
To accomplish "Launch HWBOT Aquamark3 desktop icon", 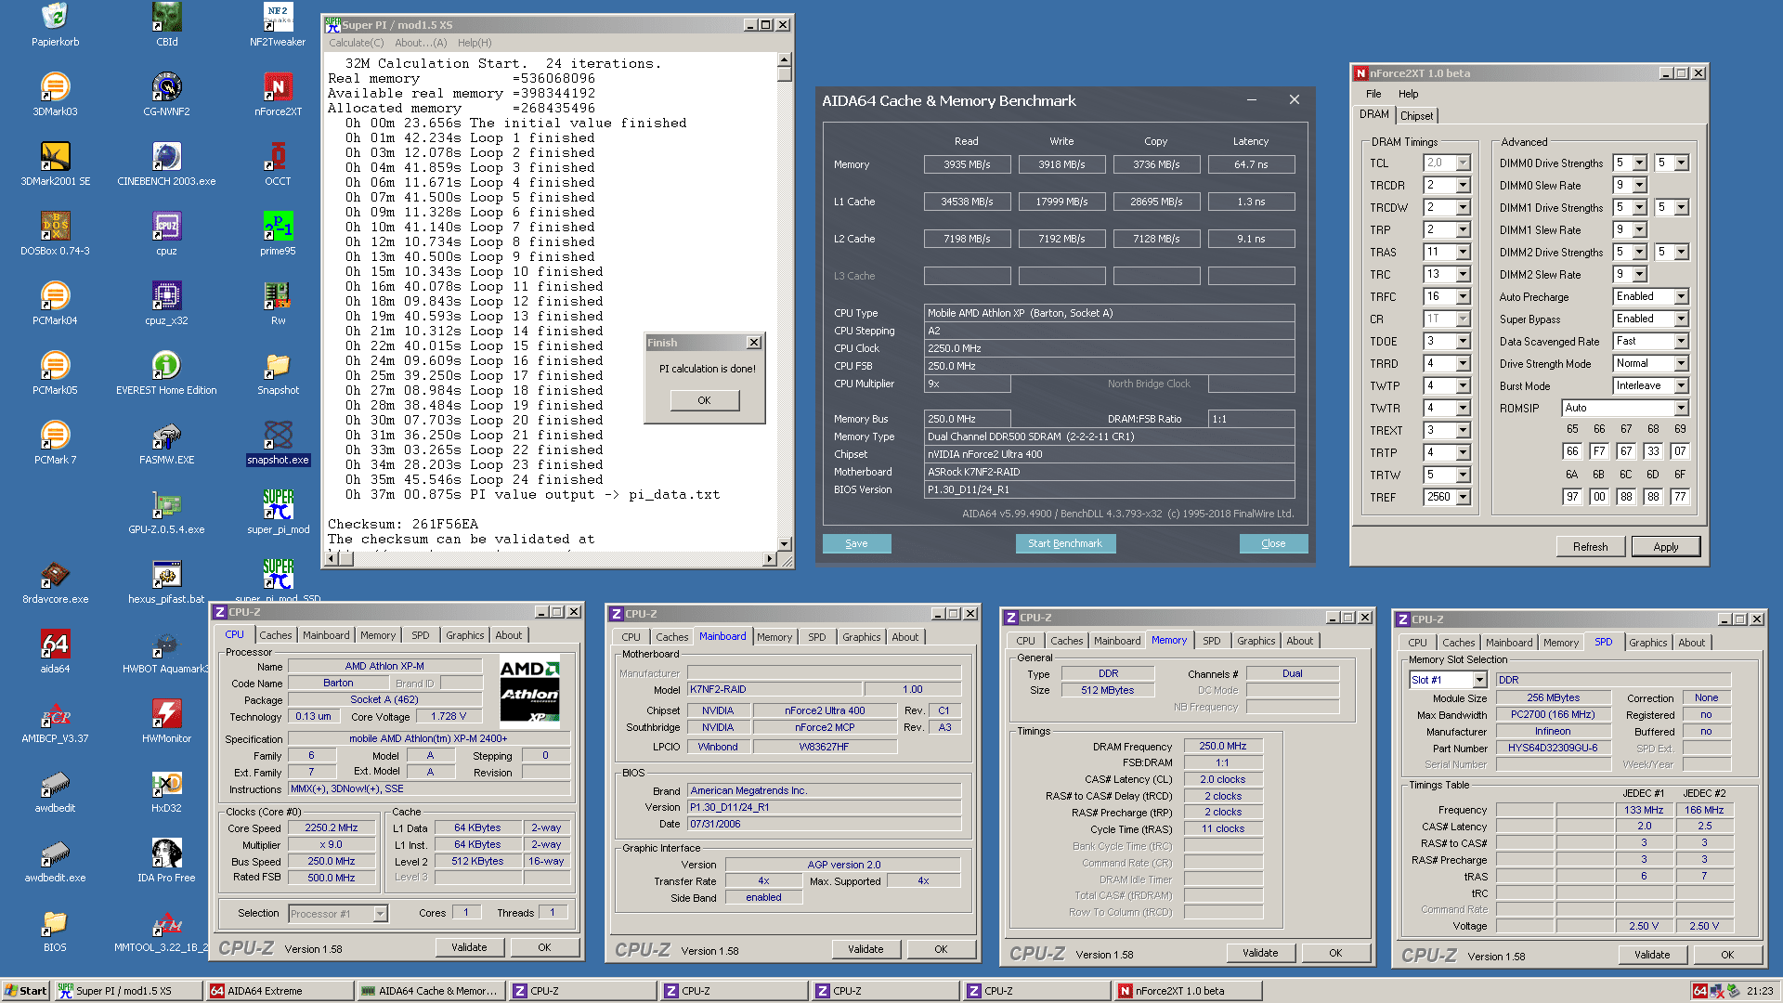I will (166, 652).
